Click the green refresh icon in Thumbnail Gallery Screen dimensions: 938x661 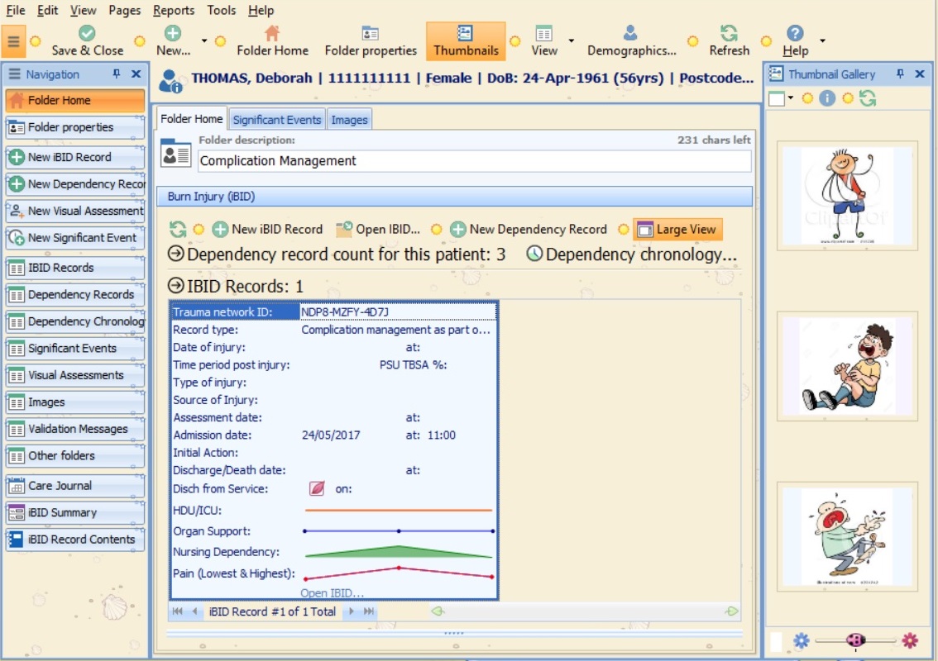[867, 98]
